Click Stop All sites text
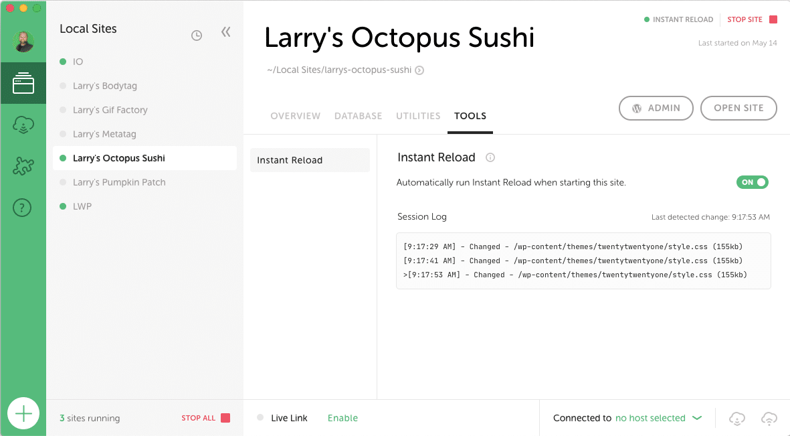Image resolution: width=790 pixels, height=436 pixels. tap(199, 418)
